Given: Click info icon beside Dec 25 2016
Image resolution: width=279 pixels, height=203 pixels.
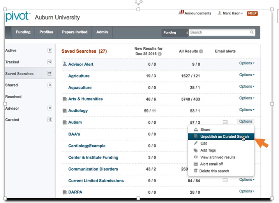Looking at the screenshot, I should 160,54.
